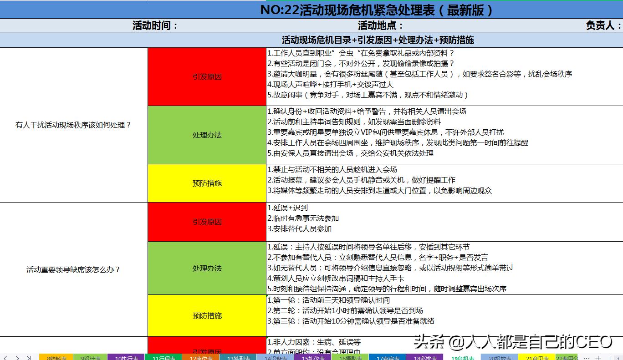Select the 17嘉宾表 sheet tab
Image resolution: width=623 pixels, height=360 pixels.
[387, 358]
